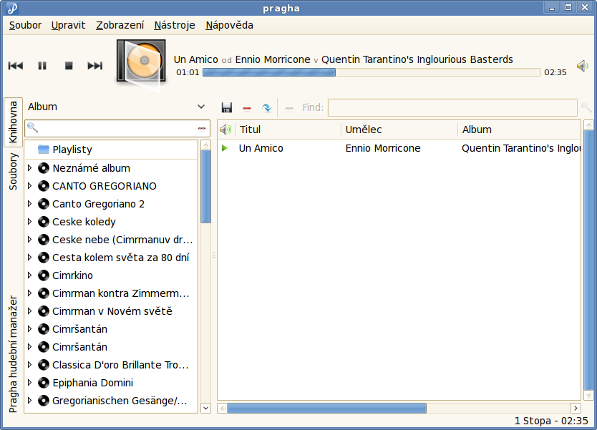Screen dimensions: 597x430
Task: Select the Playlisty folder
Action: pyautogui.click(x=72, y=150)
